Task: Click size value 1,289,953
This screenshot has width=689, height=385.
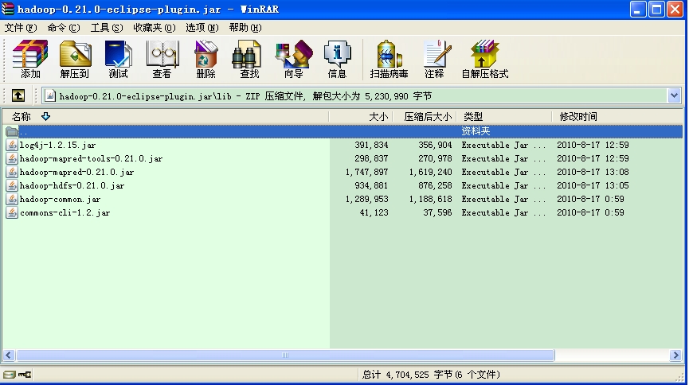Action: tap(367, 200)
